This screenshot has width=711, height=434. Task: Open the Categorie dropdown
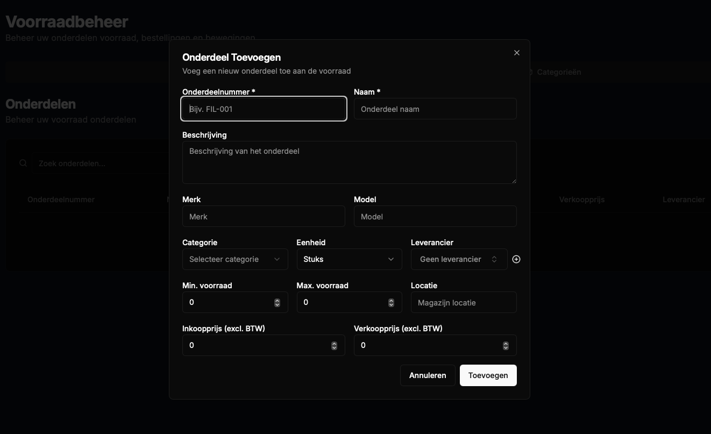coord(235,259)
